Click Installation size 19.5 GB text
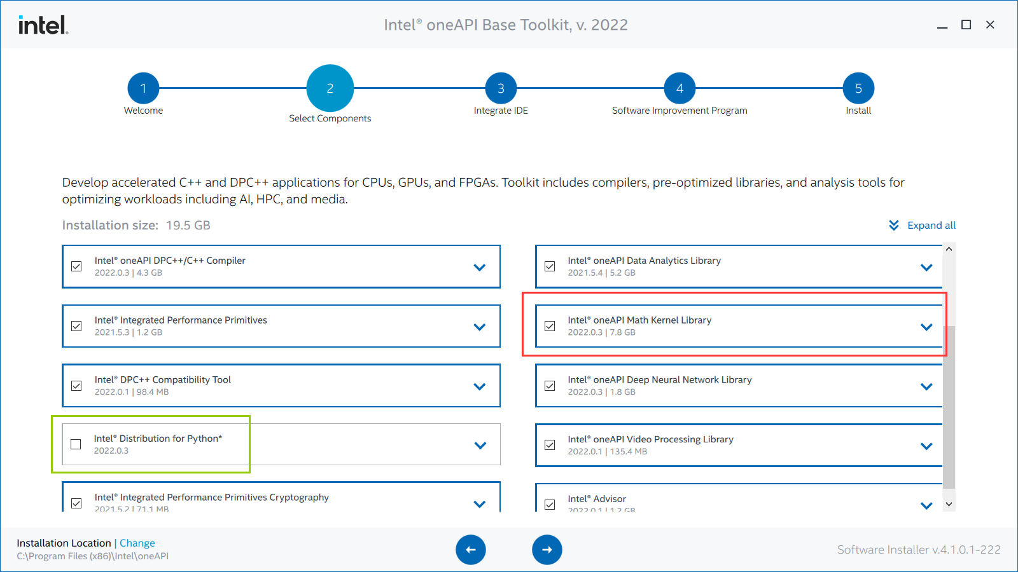The height and width of the screenshot is (572, 1018). click(136, 225)
